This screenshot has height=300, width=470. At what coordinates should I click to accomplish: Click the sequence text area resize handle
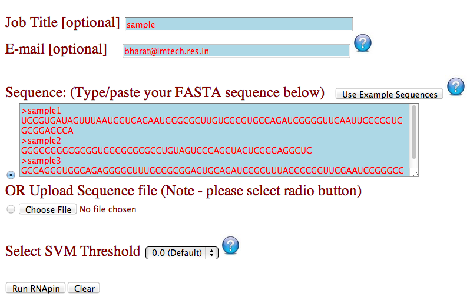coord(415,173)
